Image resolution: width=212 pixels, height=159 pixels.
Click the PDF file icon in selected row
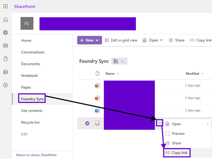pos(98,123)
